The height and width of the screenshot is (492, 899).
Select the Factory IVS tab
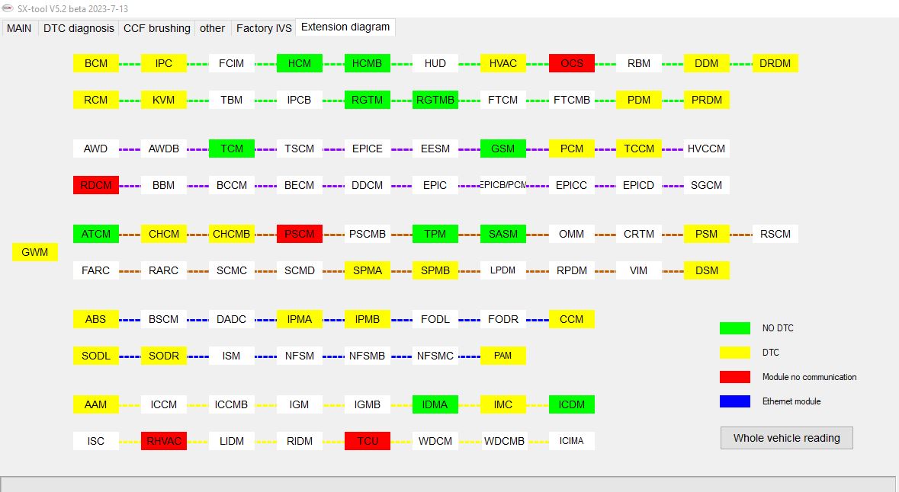264,28
